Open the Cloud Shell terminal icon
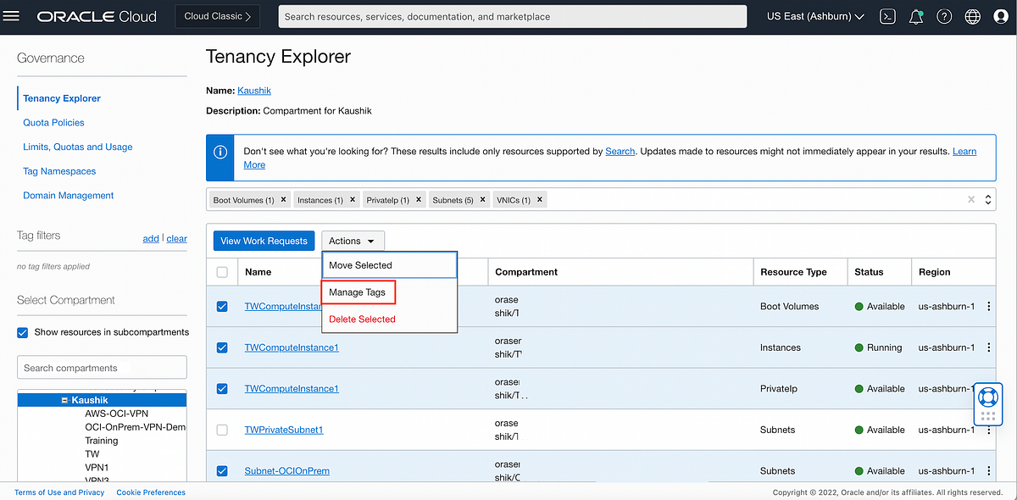The height and width of the screenshot is (500, 1017). 887,15
